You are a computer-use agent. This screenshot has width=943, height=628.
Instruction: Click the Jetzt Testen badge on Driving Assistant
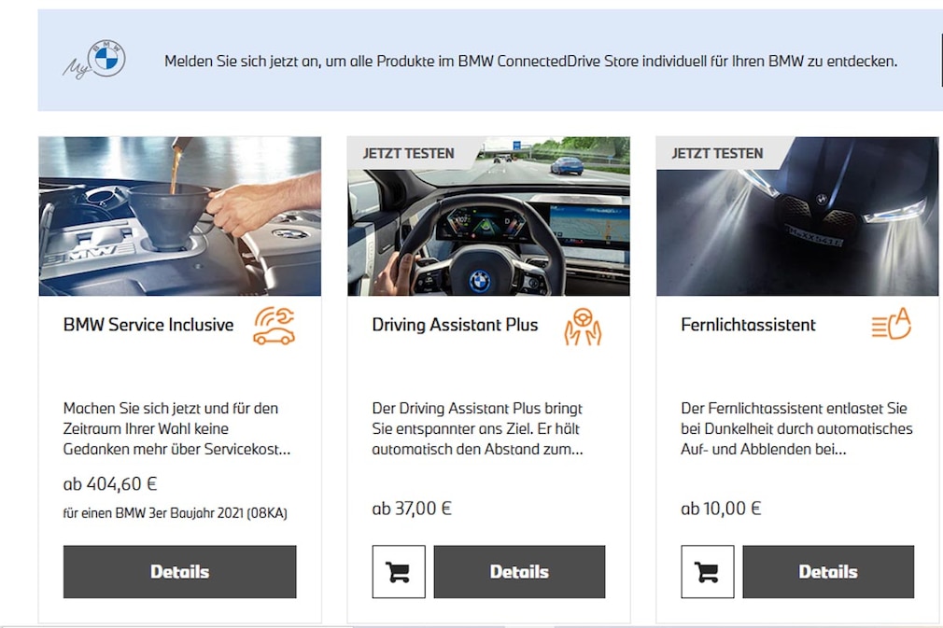click(408, 153)
